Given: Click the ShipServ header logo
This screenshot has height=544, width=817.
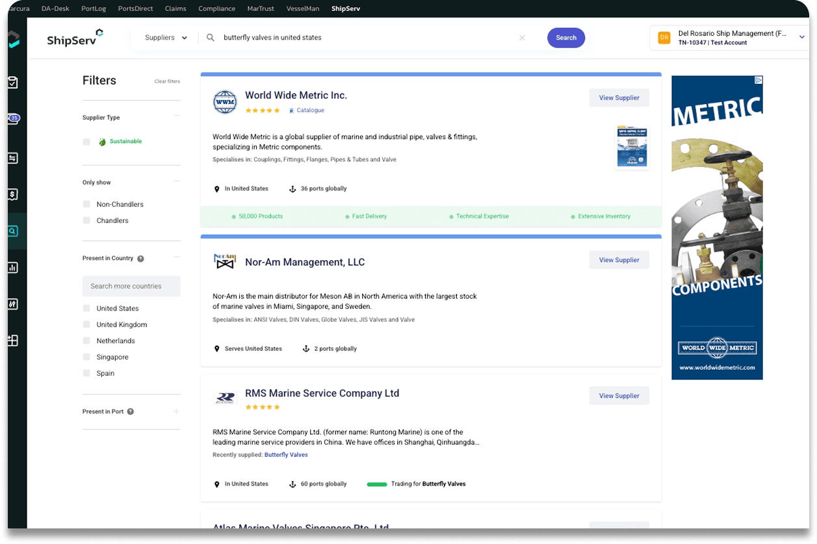Looking at the screenshot, I should click(75, 38).
